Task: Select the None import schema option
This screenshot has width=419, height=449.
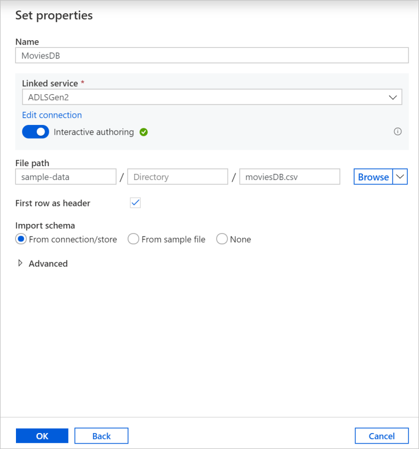Action: coord(222,239)
